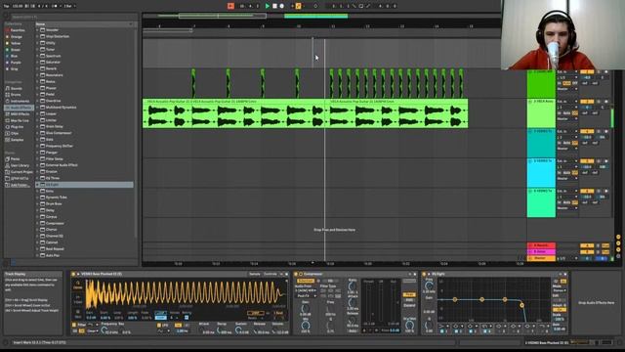Expand the Glue Compressor folder

coord(37,133)
